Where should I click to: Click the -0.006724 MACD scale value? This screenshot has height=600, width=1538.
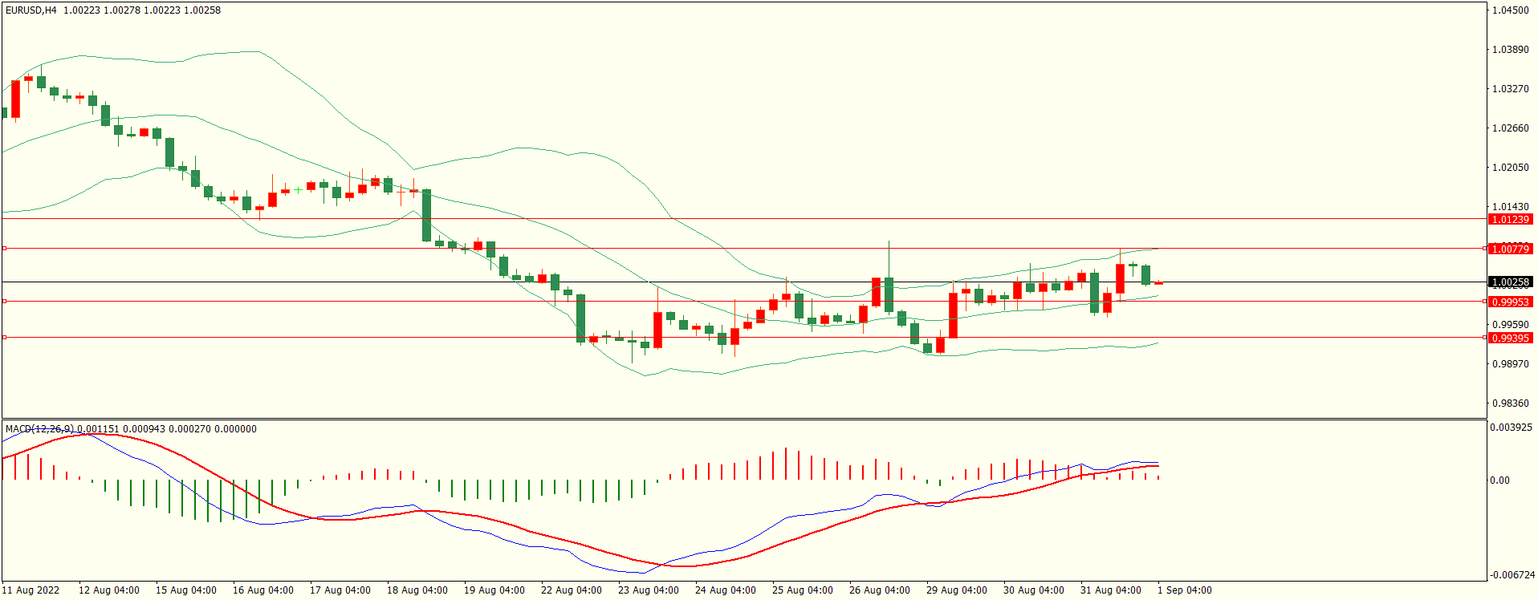click(x=1511, y=575)
